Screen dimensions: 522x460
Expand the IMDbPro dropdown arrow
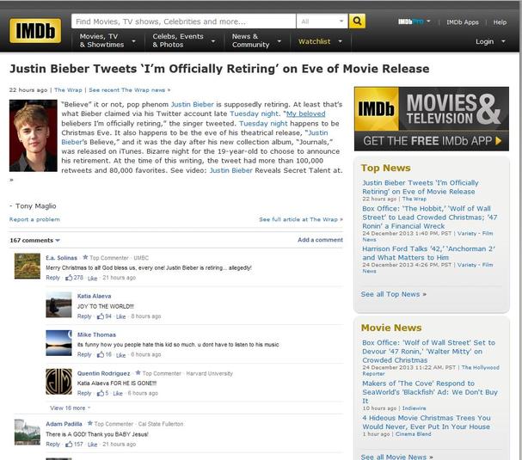point(428,21)
